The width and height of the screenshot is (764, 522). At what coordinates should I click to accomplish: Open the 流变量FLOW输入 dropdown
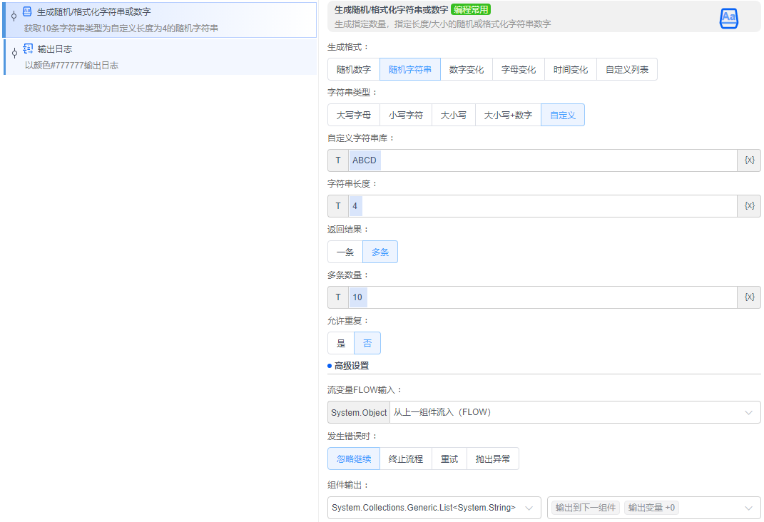pos(571,411)
